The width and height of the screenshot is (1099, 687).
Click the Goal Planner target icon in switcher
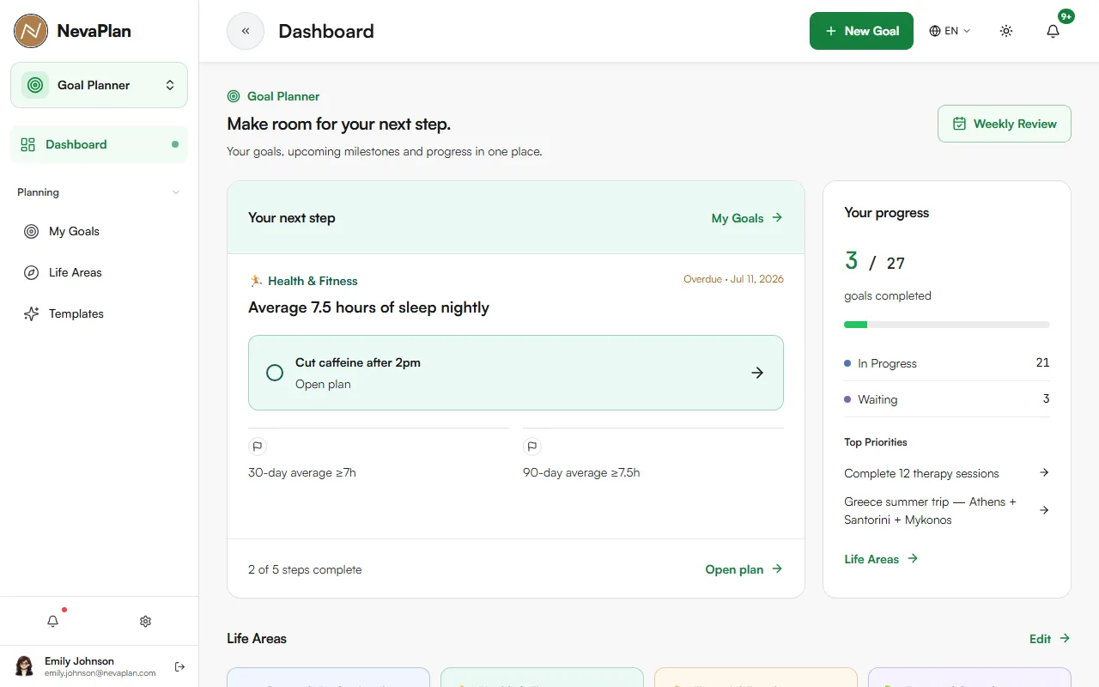[x=35, y=85]
